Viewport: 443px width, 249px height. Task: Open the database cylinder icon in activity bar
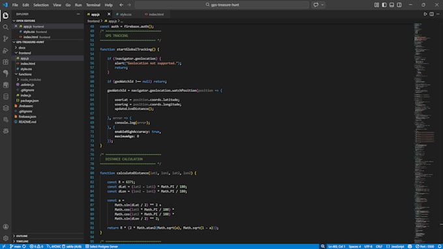pos(6,96)
